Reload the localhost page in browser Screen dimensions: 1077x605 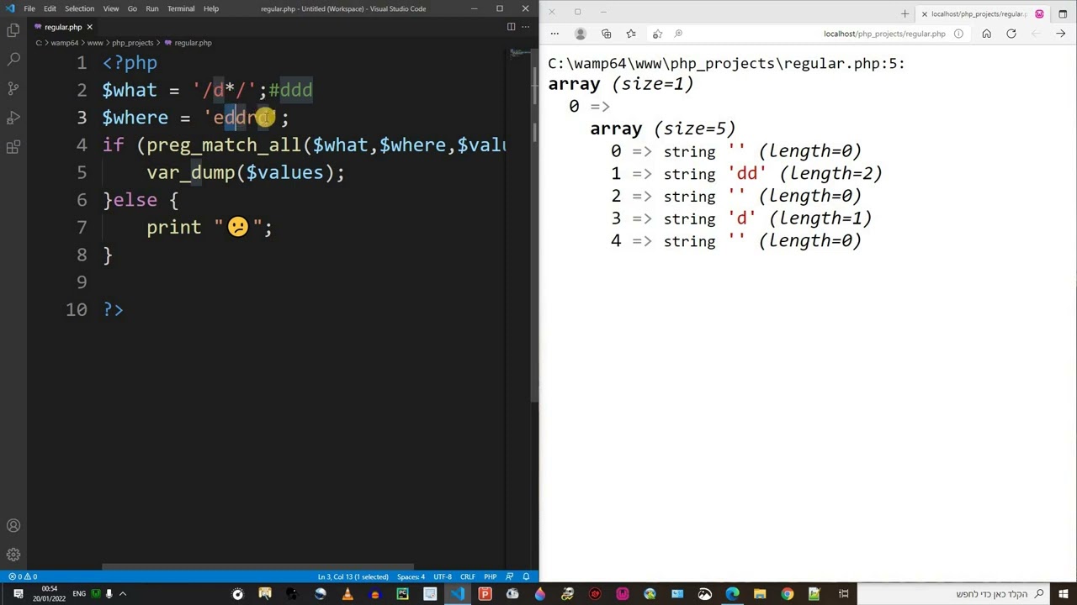(1011, 34)
